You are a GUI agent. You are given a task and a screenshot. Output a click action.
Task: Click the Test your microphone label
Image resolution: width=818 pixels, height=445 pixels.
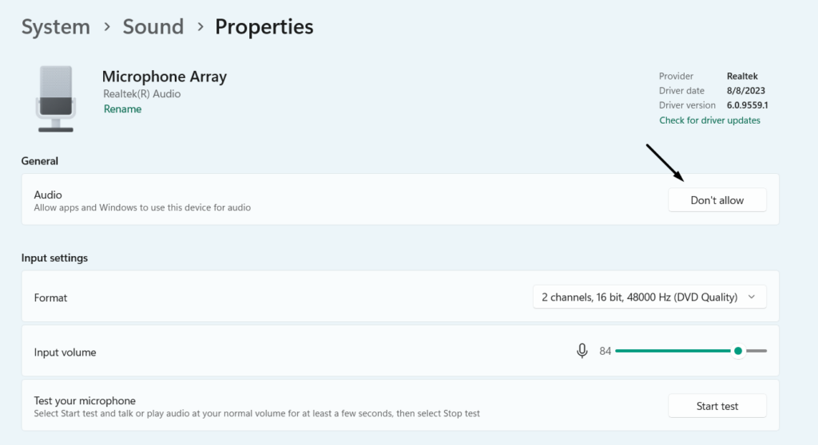(85, 400)
